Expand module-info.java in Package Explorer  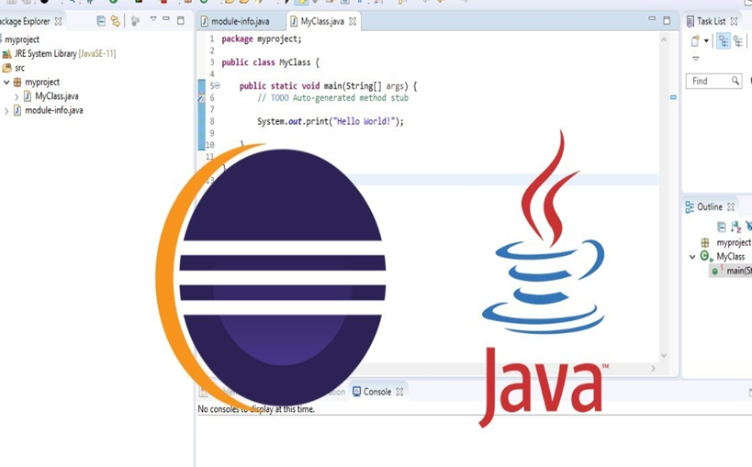(6, 111)
